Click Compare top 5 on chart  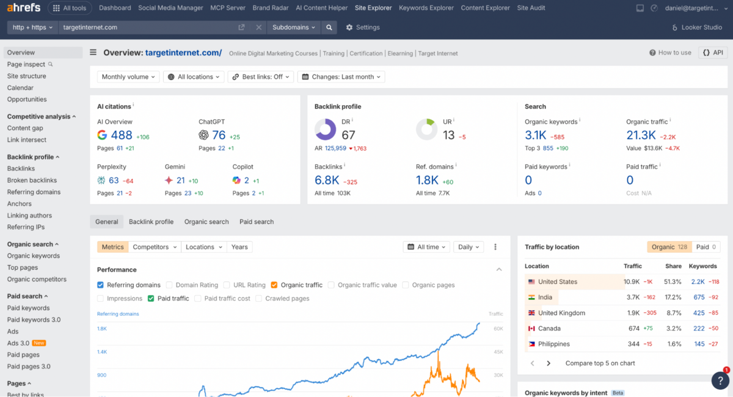point(600,363)
